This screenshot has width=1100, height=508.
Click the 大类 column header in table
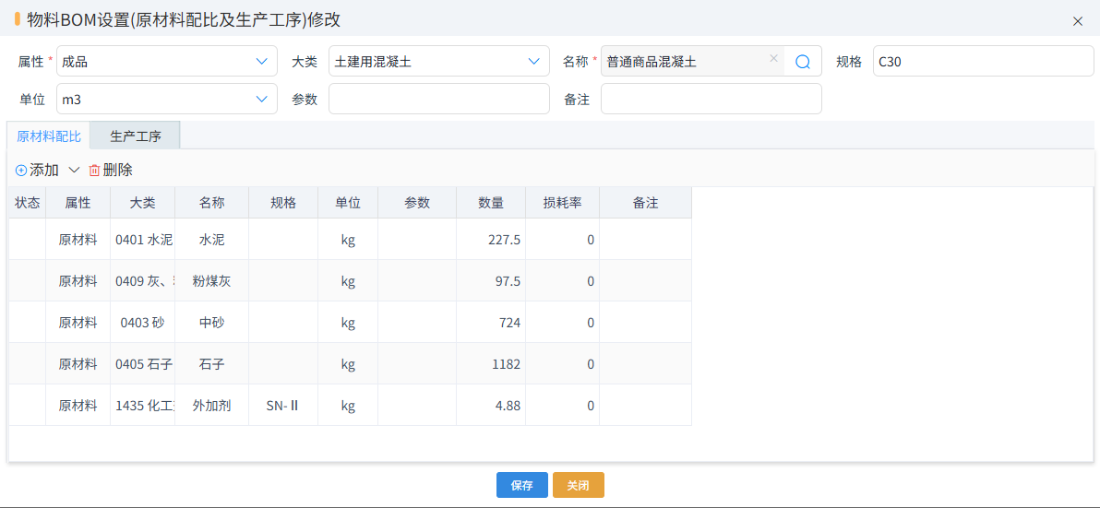(x=142, y=203)
